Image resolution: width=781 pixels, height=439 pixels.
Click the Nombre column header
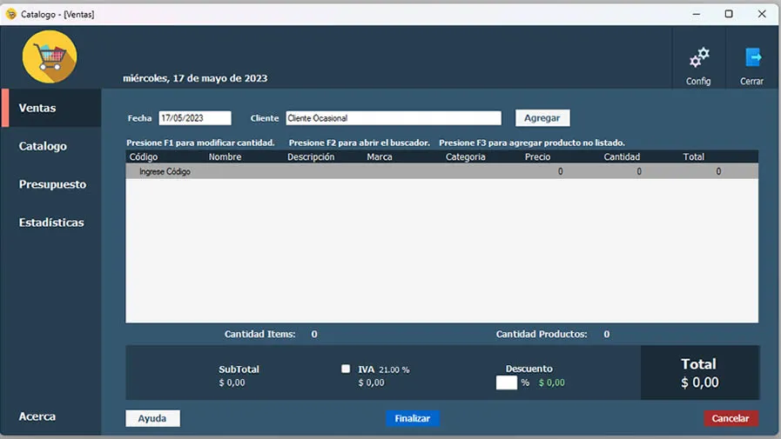pyautogui.click(x=225, y=156)
